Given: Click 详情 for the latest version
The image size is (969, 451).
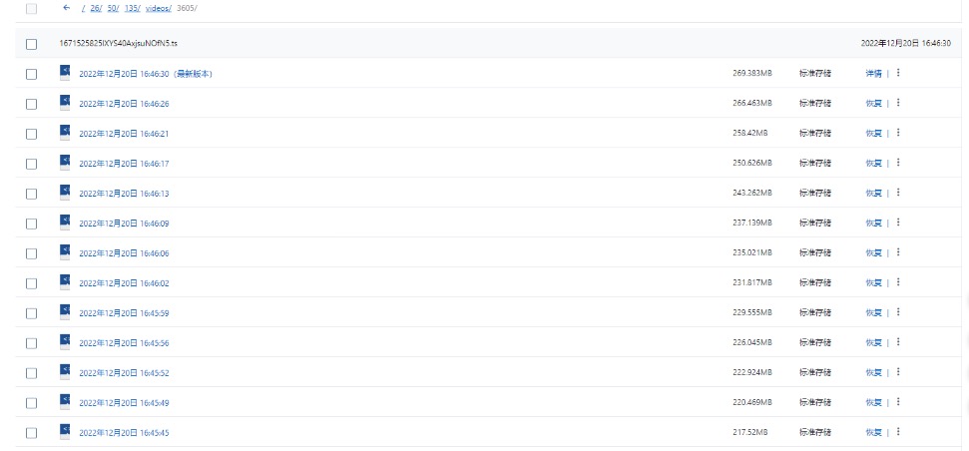Looking at the screenshot, I should click(x=873, y=74).
